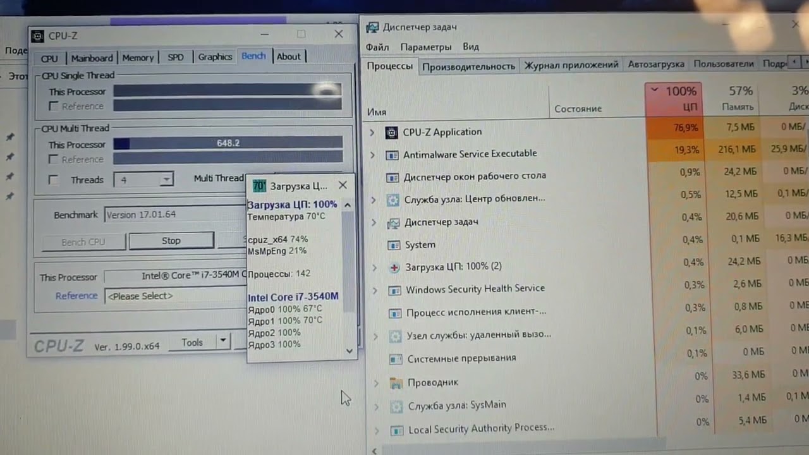The width and height of the screenshot is (809, 455).
Task: Open the Threads count dropdown showing 4
Action: pyautogui.click(x=166, y=180)
